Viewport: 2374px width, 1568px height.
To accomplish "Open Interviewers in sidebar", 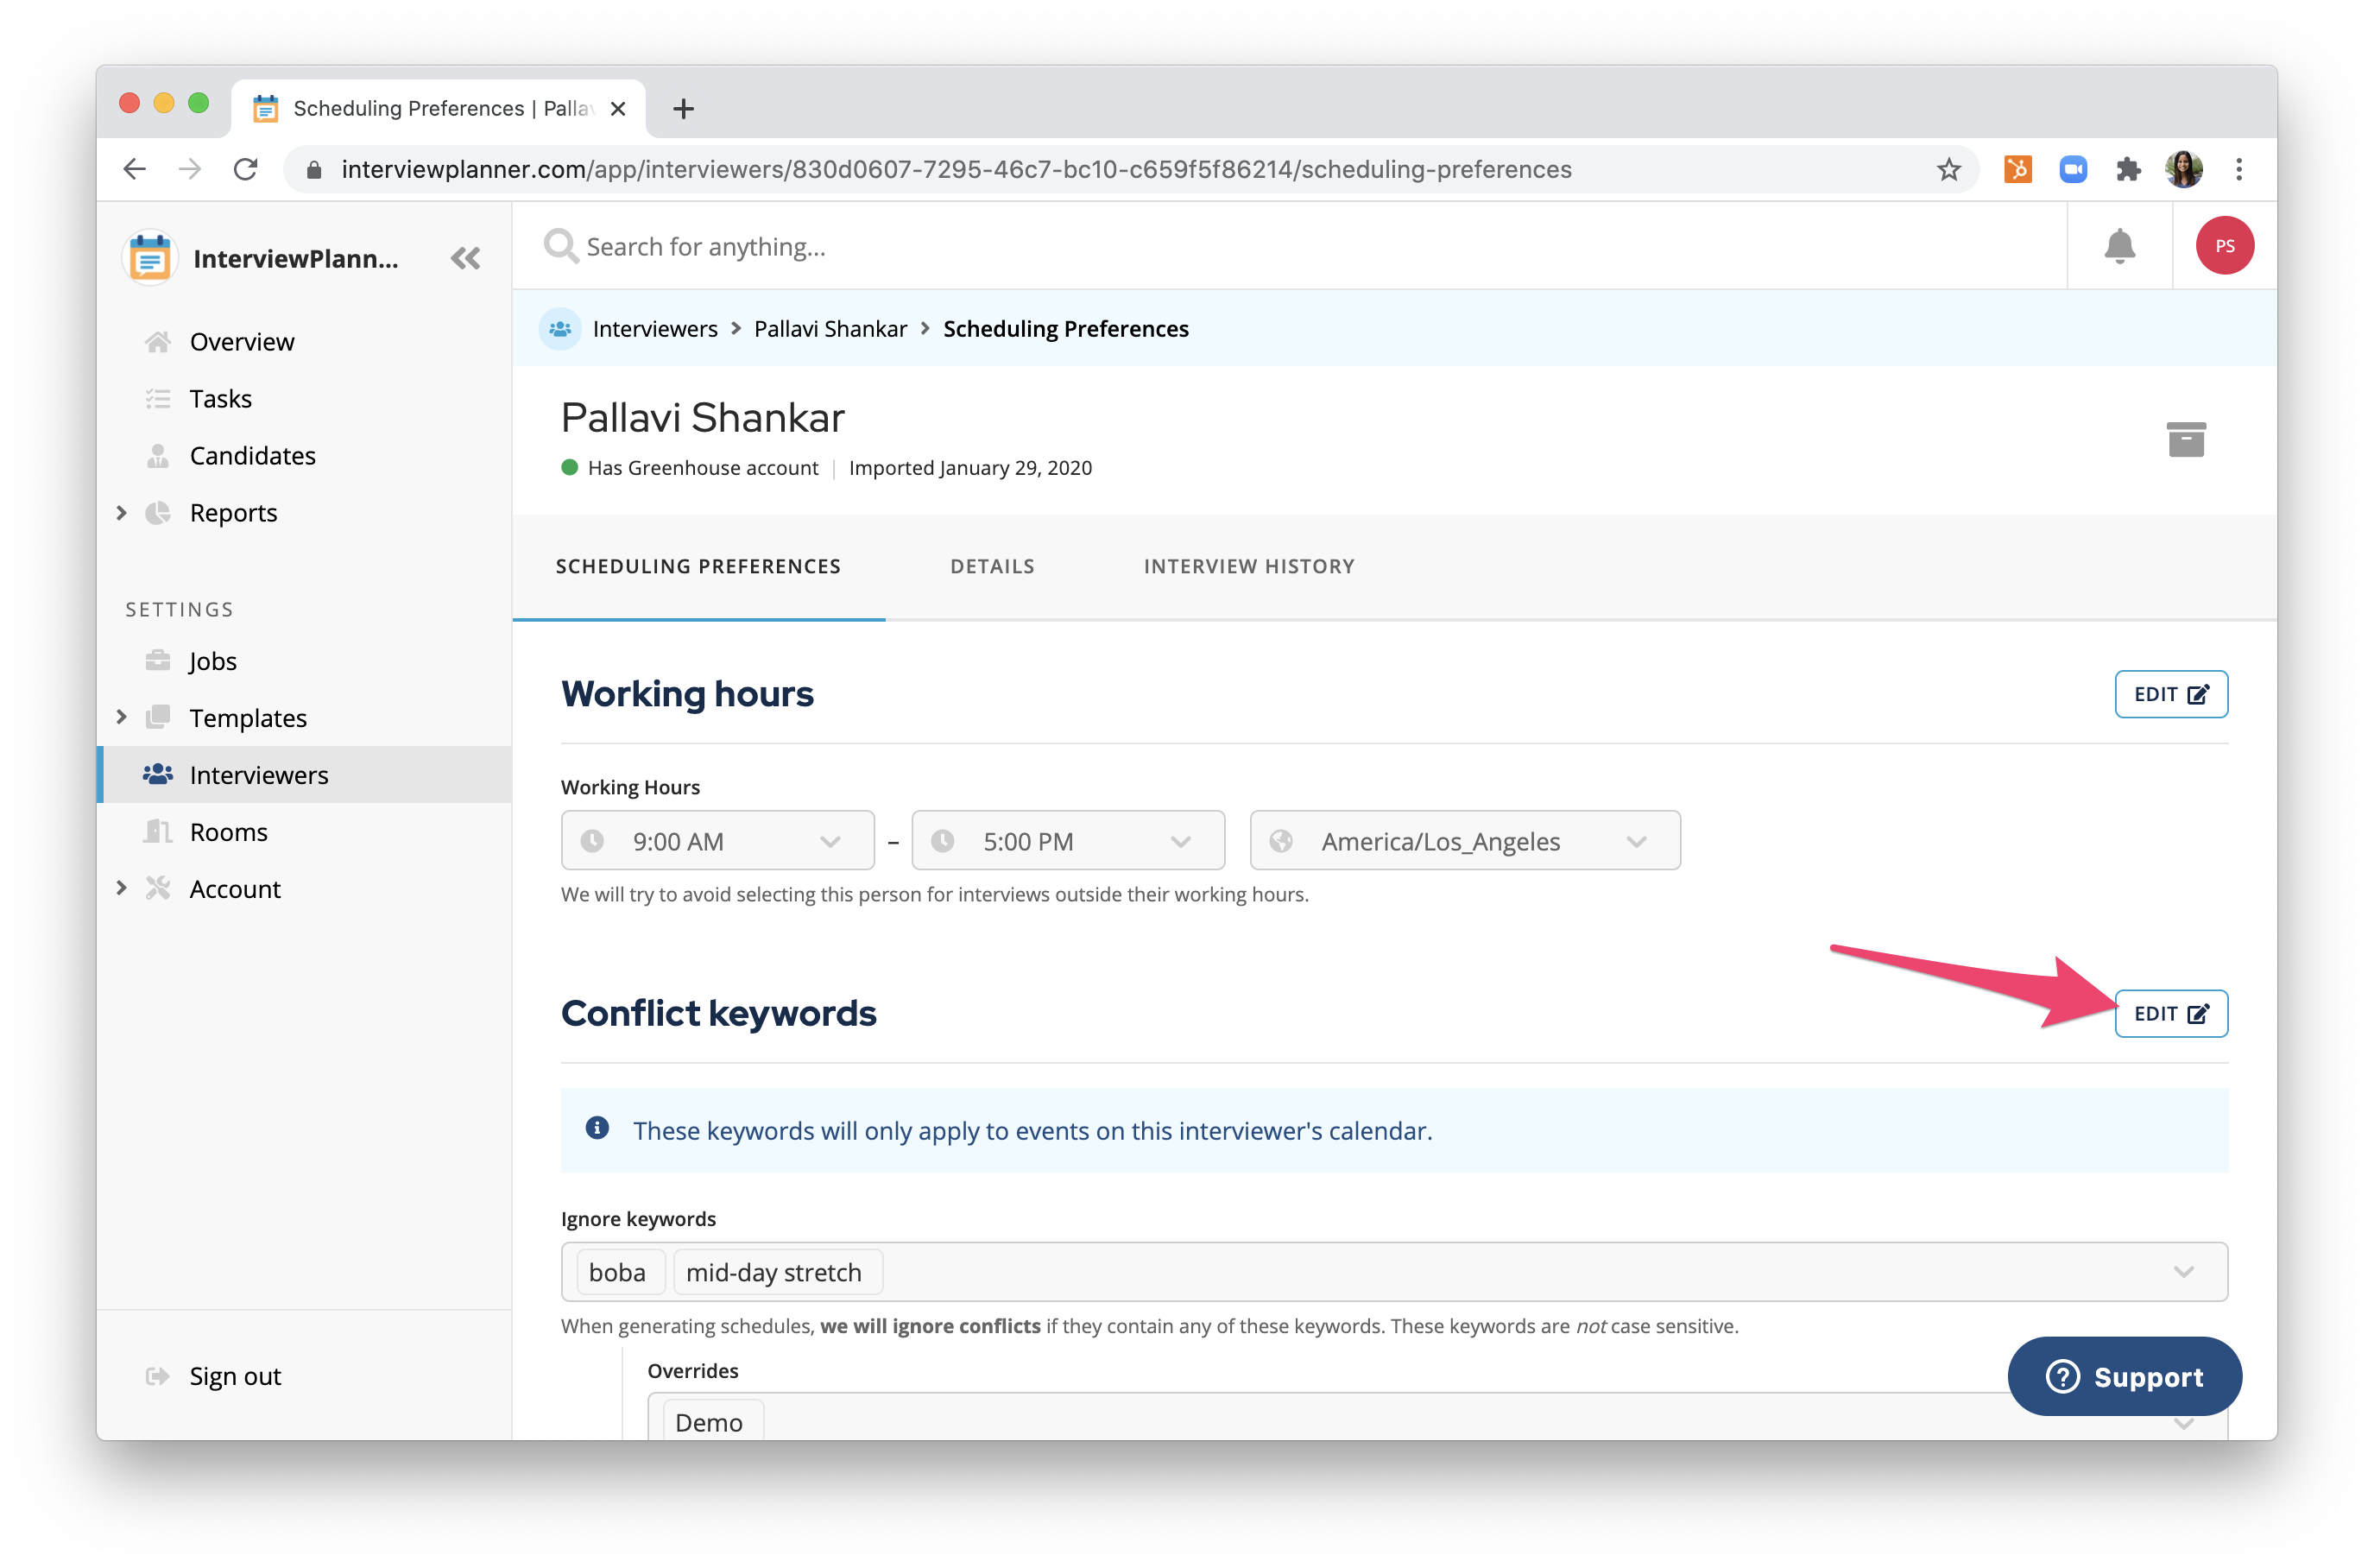I will 304,774.
